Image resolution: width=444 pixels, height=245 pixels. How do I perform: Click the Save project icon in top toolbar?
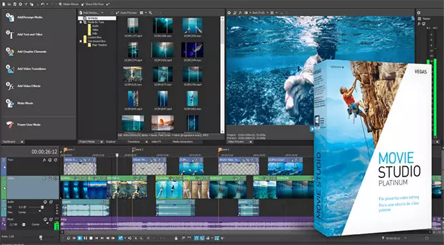15,5
